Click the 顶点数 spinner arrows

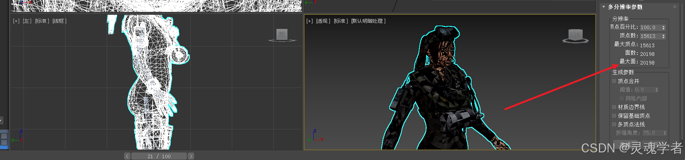coord(664,36)
